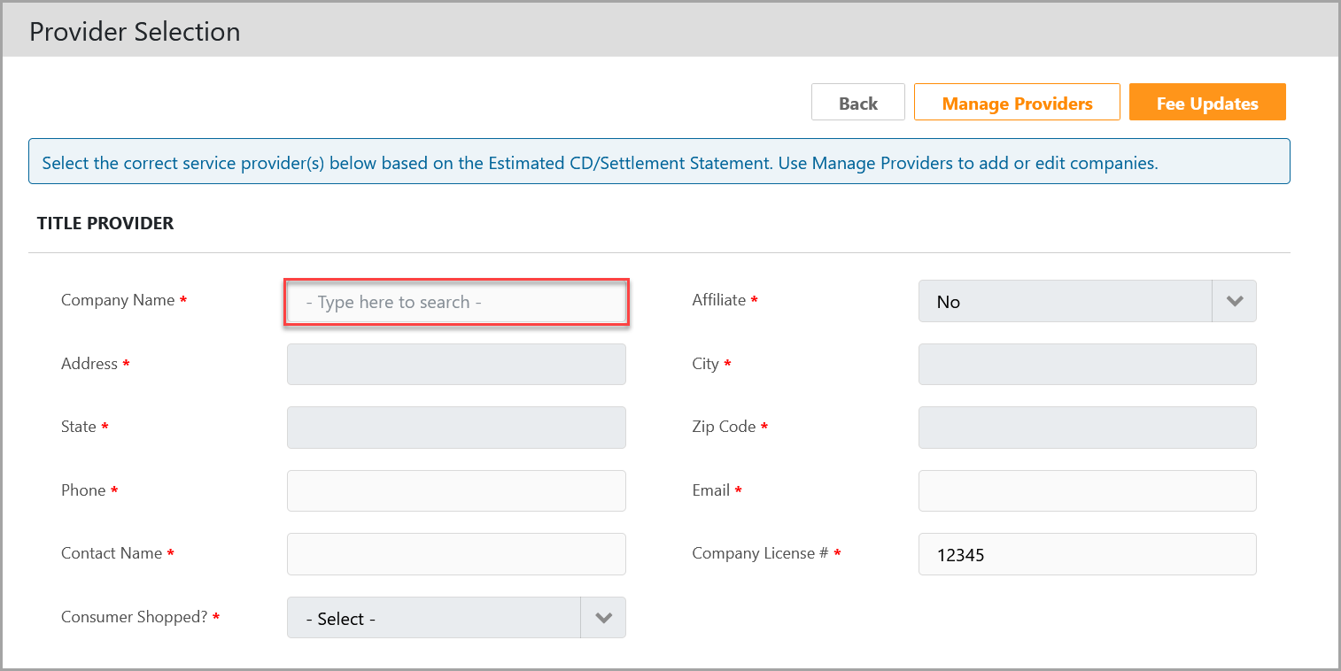The image size is (1341, 671).
Task: Edit the Company License # field showing 12345
Action: pyautogui.click(x=1087, y=554)
